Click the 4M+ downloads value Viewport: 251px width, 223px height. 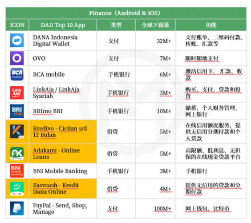point(166,189)
